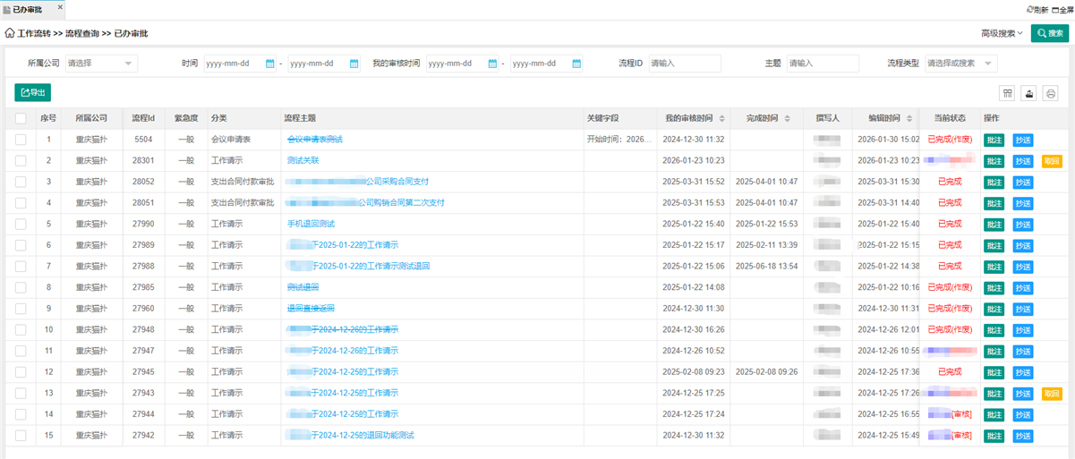Viewport: 1075px width, 459px height.
Task: Check the box for row 4 (28051)
Action: pyautogui.click(x=21, y=203)
